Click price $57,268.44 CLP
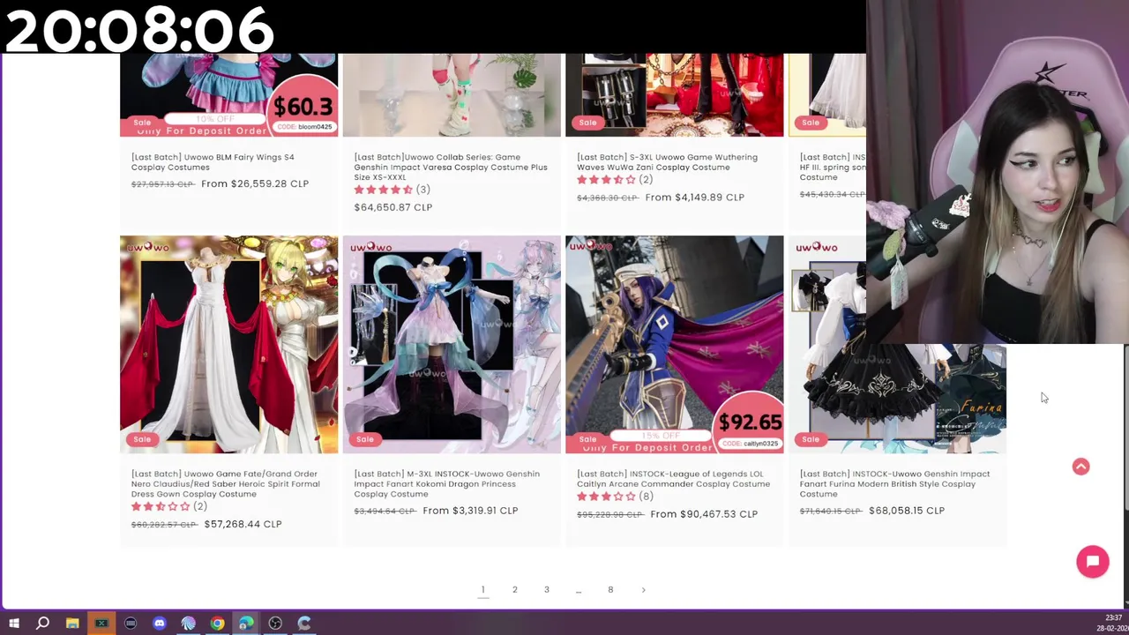The image size is (1129, 635). [243, 524]
